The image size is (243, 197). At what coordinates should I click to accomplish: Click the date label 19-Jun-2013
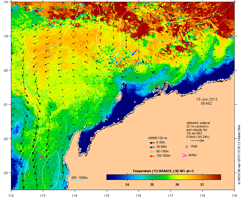click(x=207, y=99)
